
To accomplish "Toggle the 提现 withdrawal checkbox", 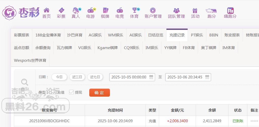I will [71, 92].
